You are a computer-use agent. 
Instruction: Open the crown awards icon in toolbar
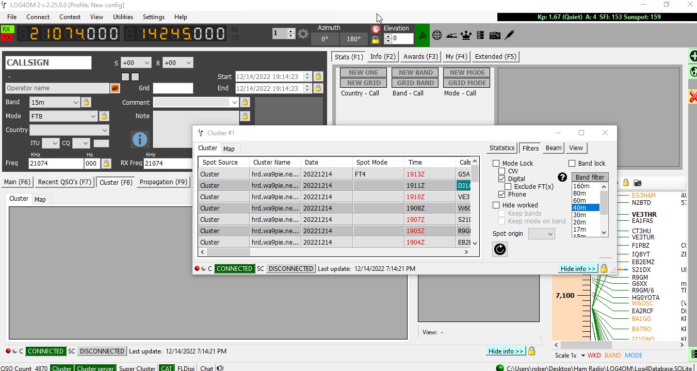(x=466, y=35)
